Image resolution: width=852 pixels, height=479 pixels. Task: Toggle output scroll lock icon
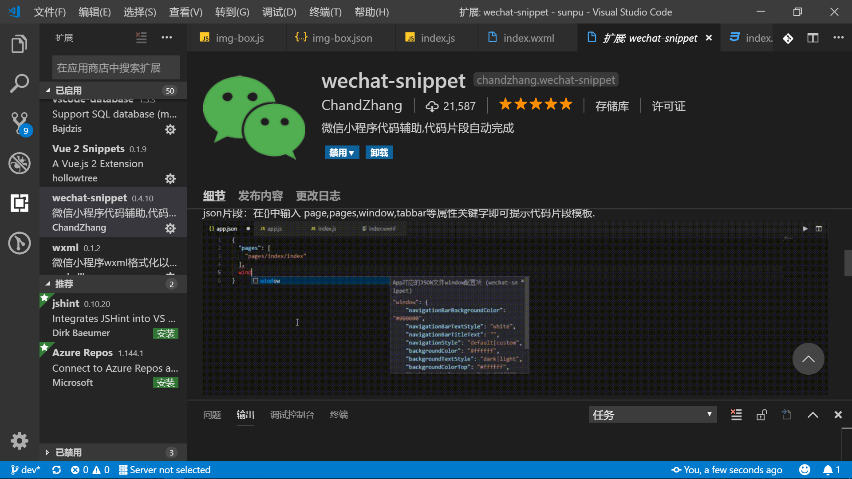pos(761,415)
